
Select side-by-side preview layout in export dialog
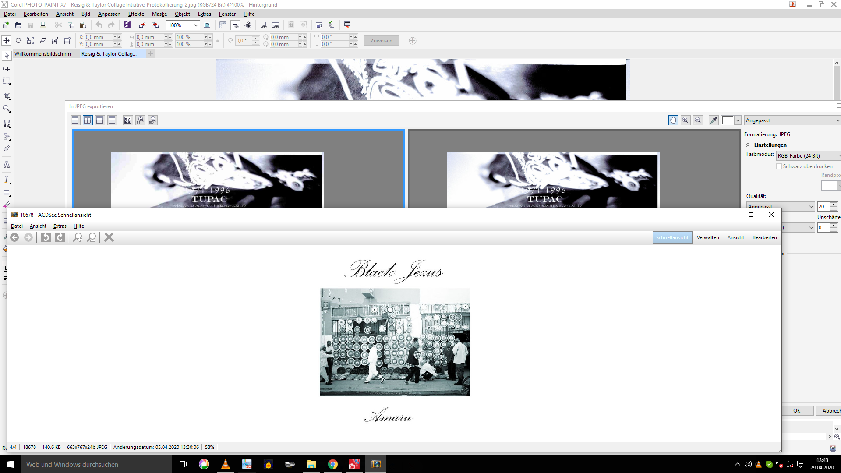coord(88,120)
